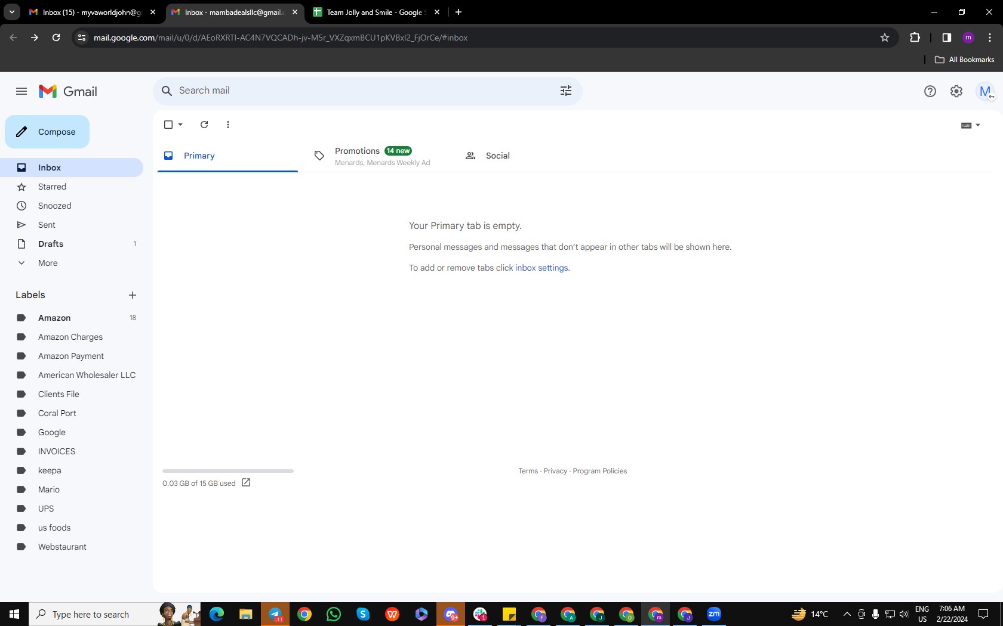View site information icon in address bar
Viewport: 1003px width, 626px height.
pos(82,38)
